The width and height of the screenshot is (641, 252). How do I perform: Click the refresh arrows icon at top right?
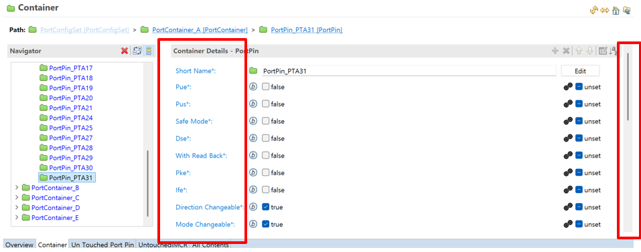[593, 10]
